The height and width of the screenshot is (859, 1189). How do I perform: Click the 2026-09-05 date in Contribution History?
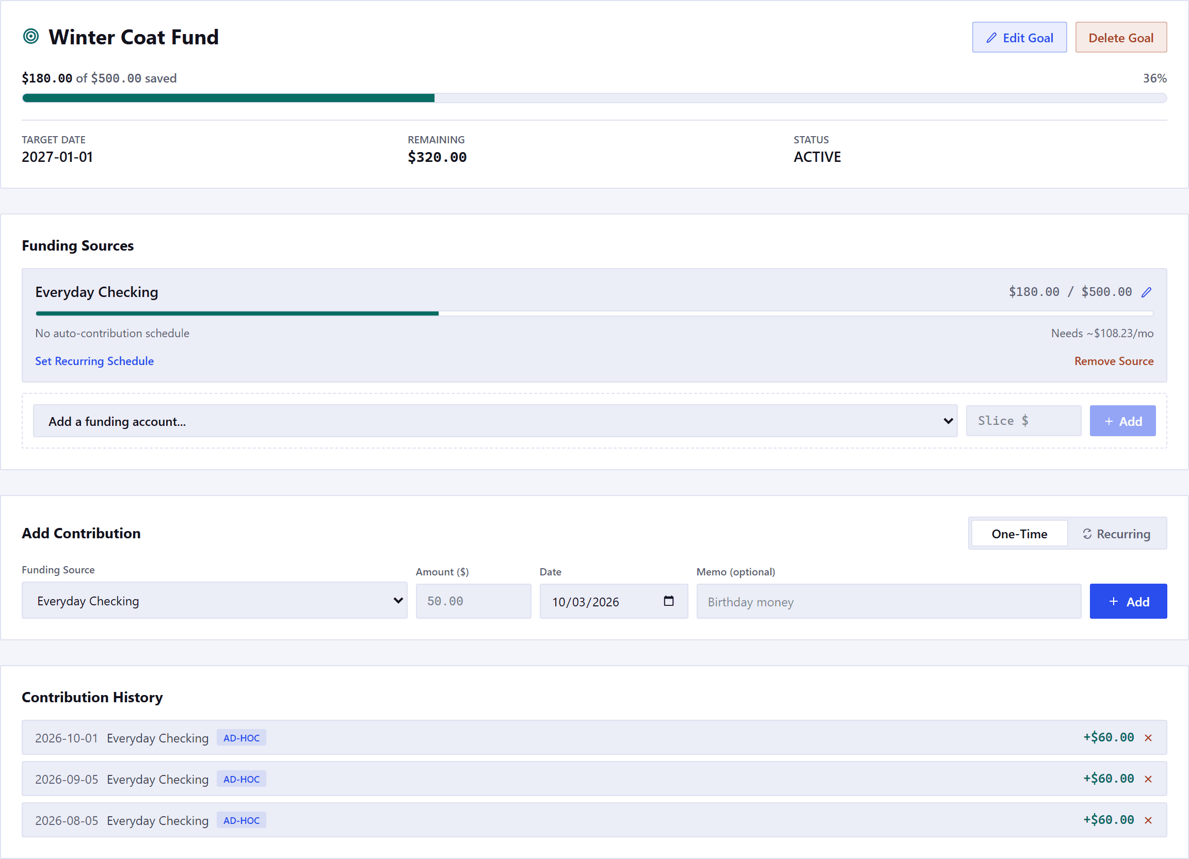click(67, 780)
